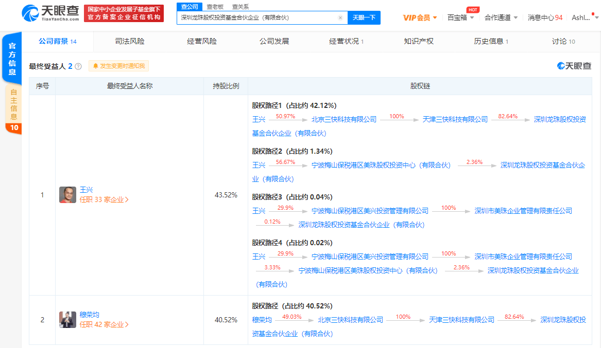Screen dimensions: 601x348
Task: Click the TianYanCha logo icon
Action: coord(30,13)
